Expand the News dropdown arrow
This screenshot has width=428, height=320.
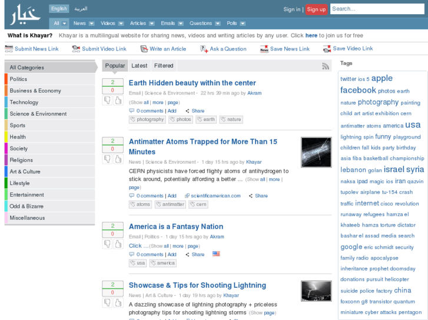click(x=91, y=23)
